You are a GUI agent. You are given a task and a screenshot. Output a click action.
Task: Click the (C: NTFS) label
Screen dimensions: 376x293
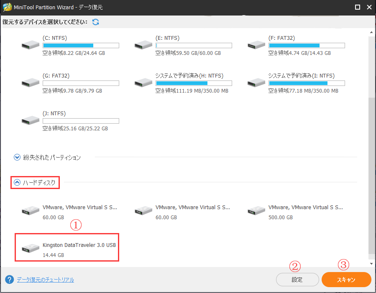[x=55, y=38]
